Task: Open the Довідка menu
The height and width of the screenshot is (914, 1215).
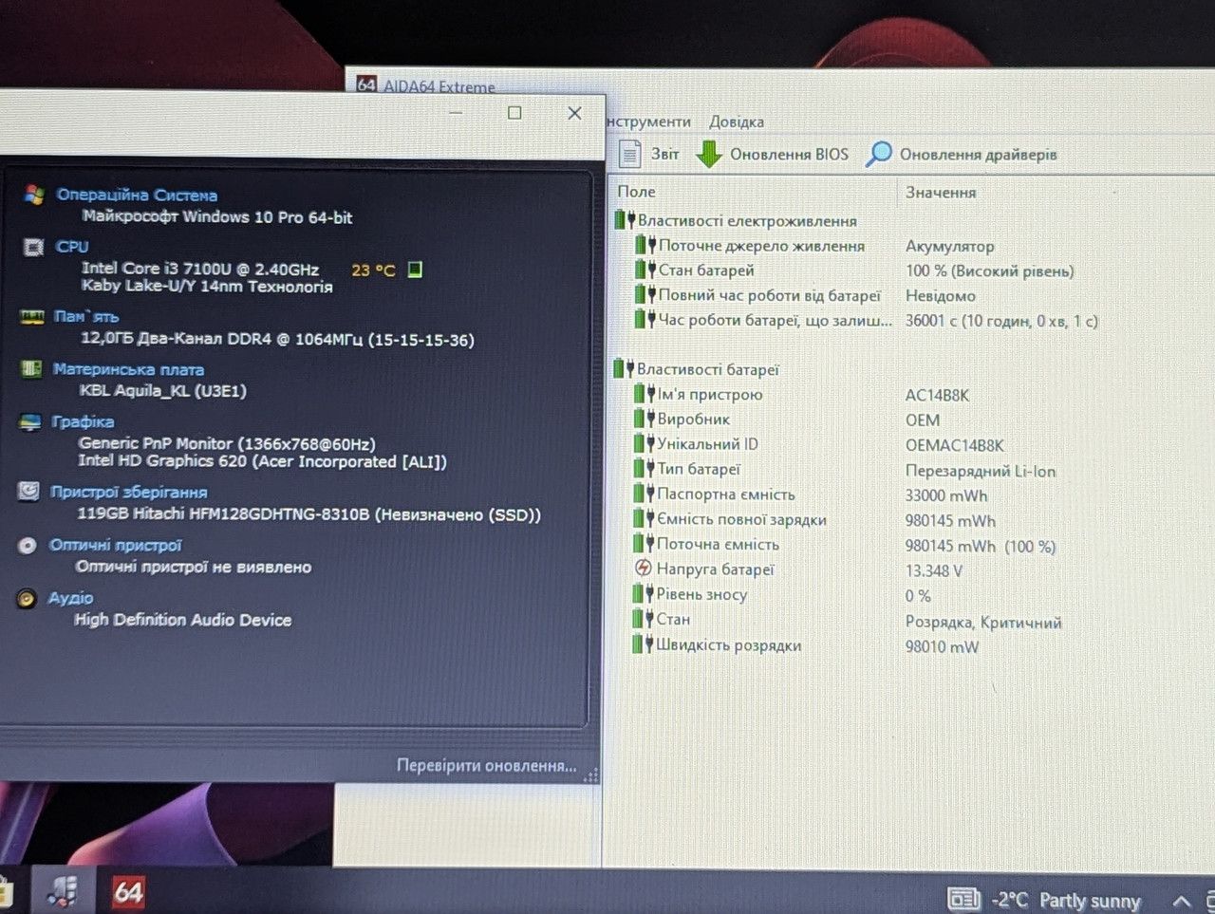Action: coord(737,121)
